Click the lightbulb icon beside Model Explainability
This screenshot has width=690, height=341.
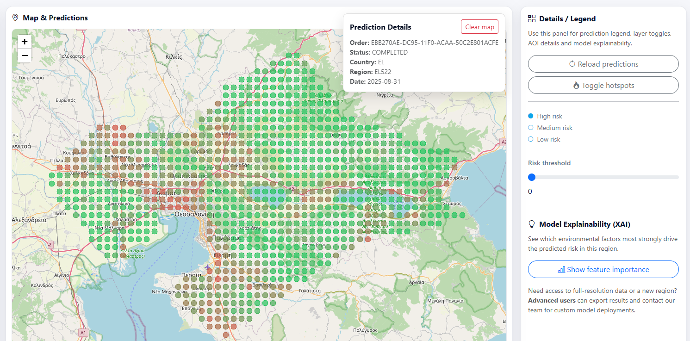click(x=532, y=224)
